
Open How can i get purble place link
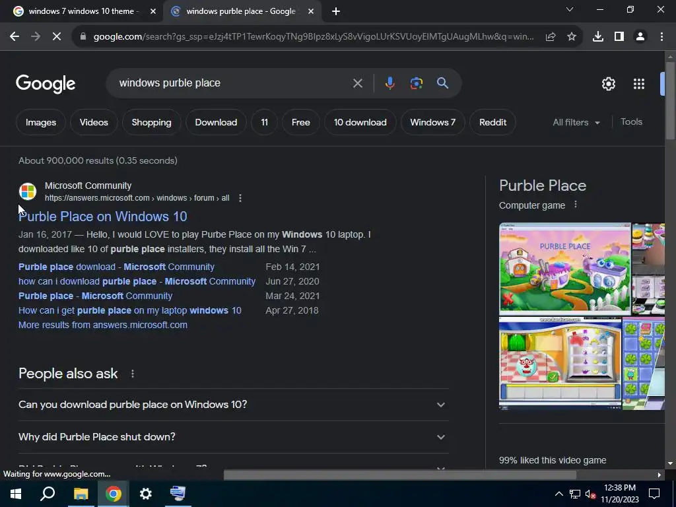pos(130,310)
